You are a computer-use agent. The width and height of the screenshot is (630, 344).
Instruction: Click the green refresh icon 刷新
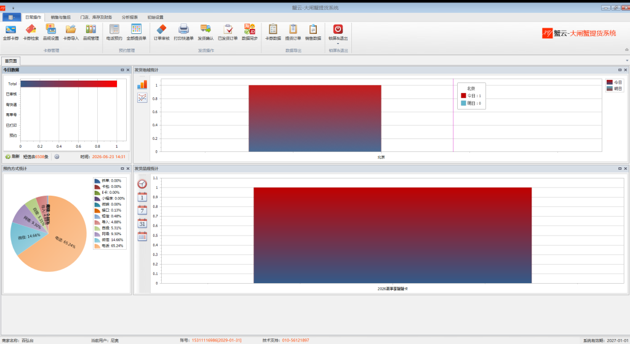[7, 157]
